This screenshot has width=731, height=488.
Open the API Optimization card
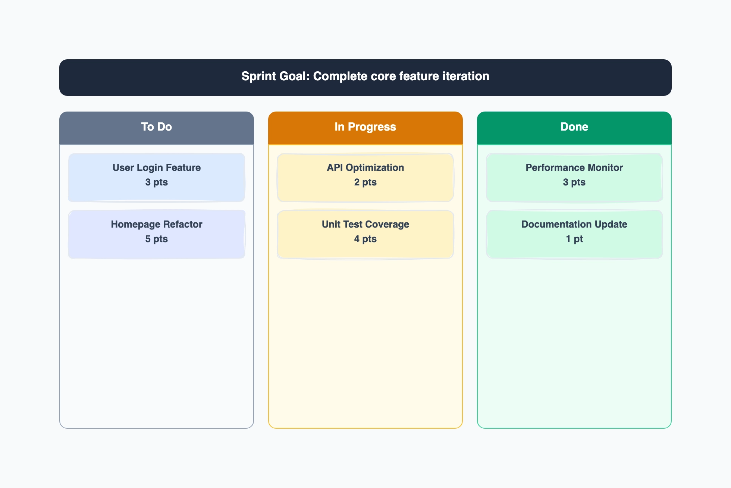click(365, 178)
